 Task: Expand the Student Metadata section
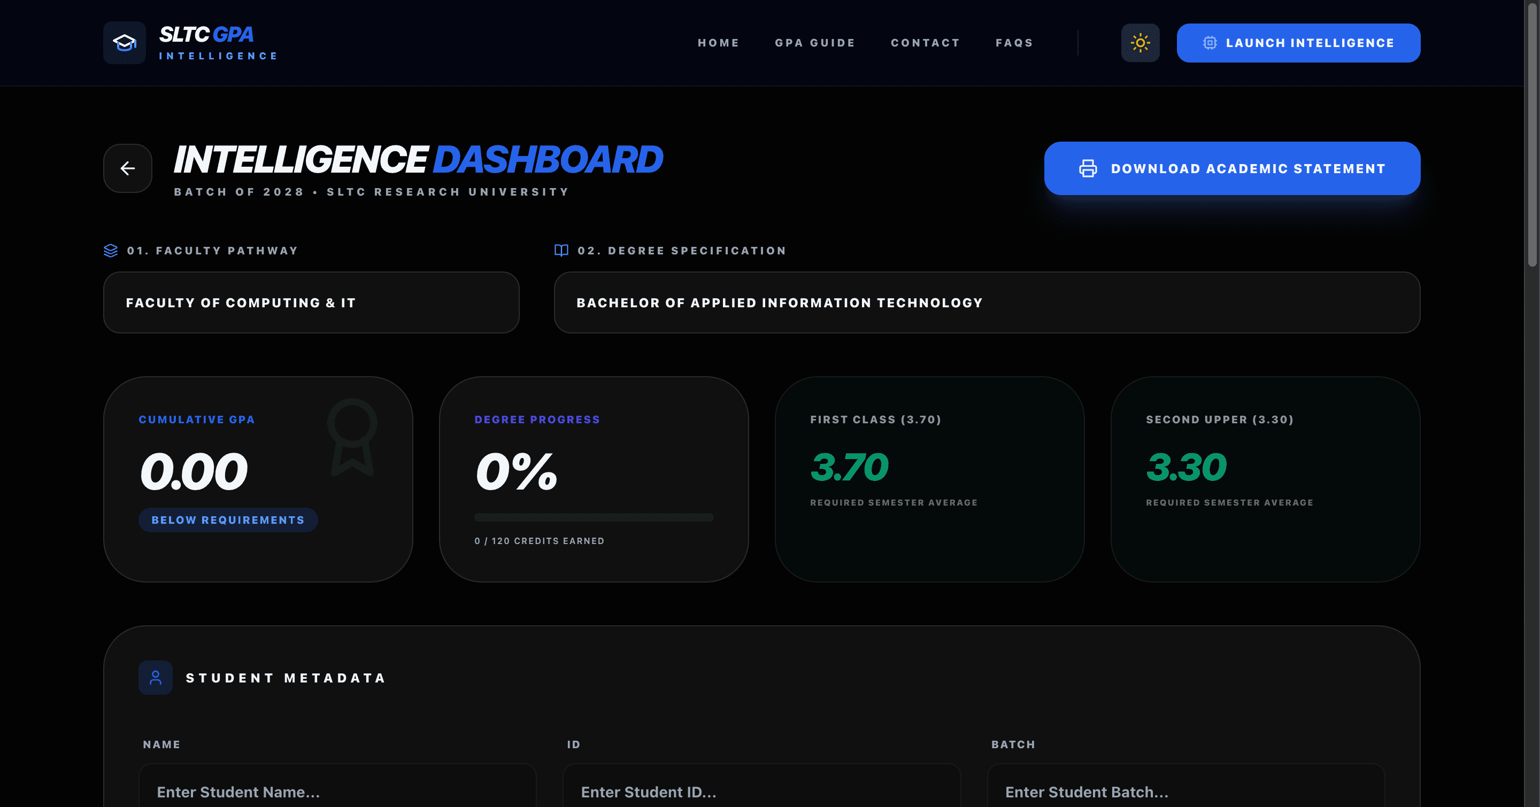[285, 677]
